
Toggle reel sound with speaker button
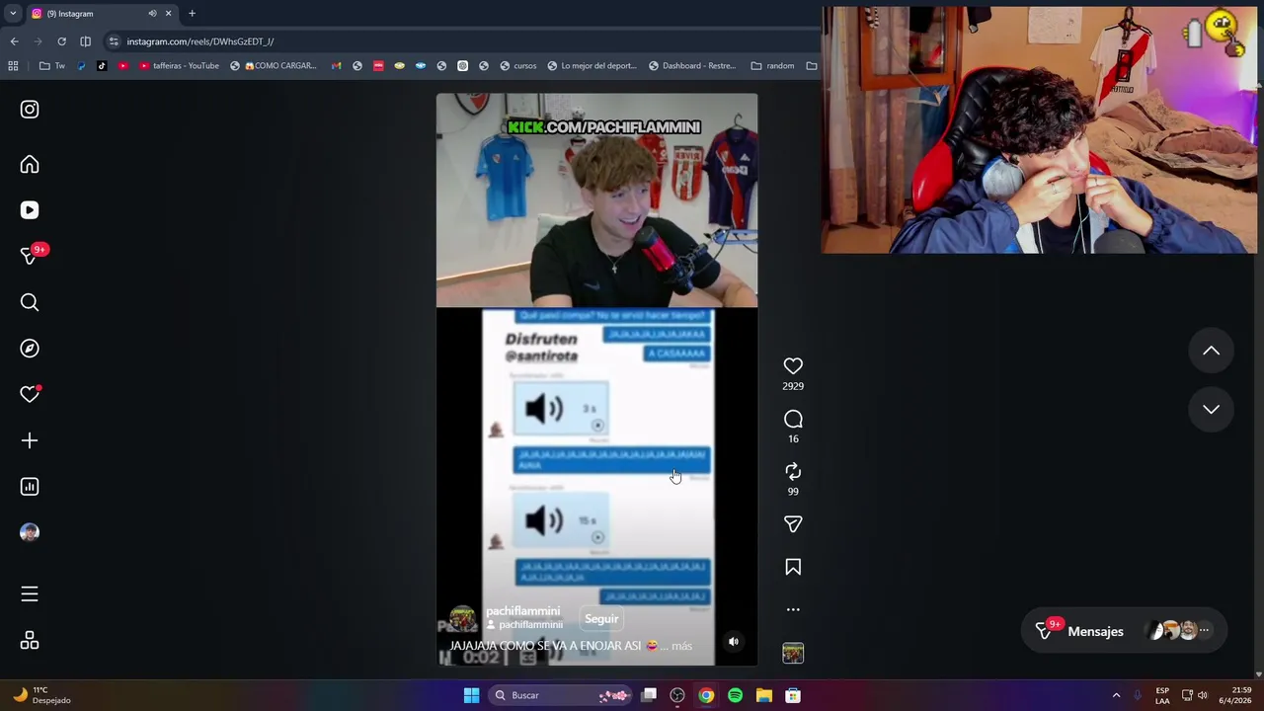click(x=733, y=642)
